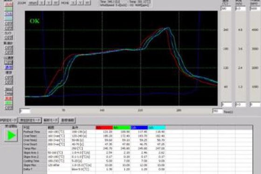Image resolution: width=261 pixels, height=174 pixels.
Task: Edit the speed axis maximum field
Action: (240, 9)
